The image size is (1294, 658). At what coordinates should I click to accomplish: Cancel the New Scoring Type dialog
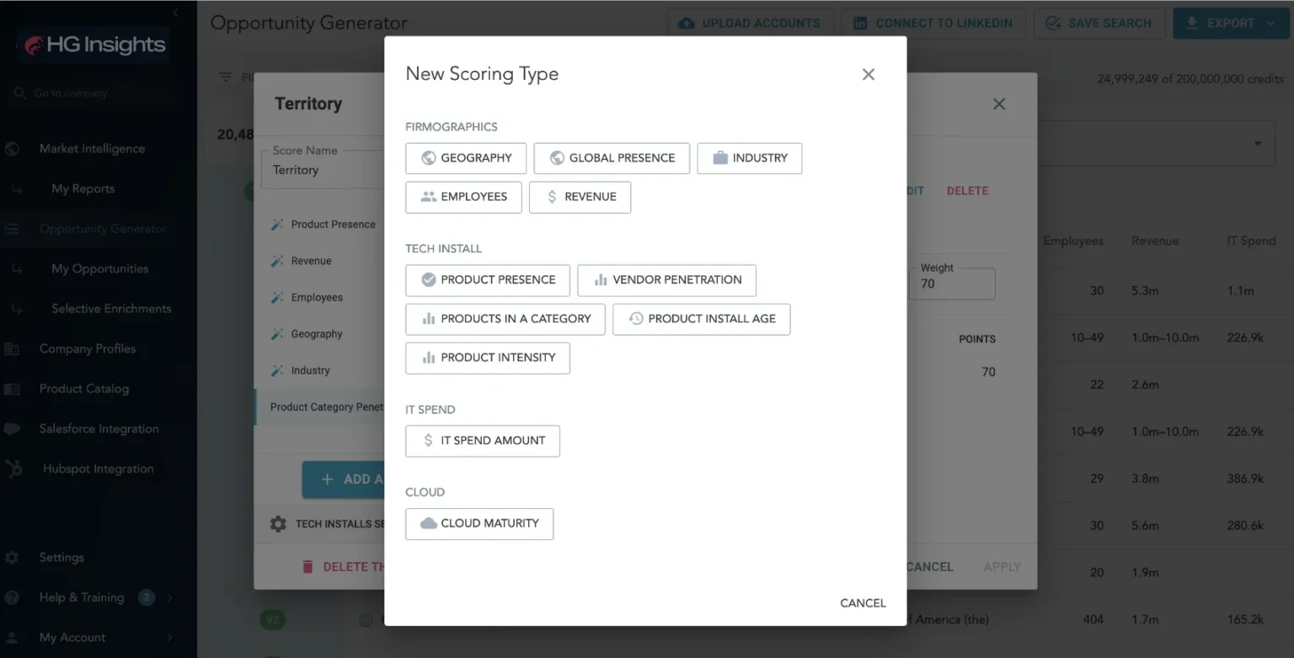(863, 603)
